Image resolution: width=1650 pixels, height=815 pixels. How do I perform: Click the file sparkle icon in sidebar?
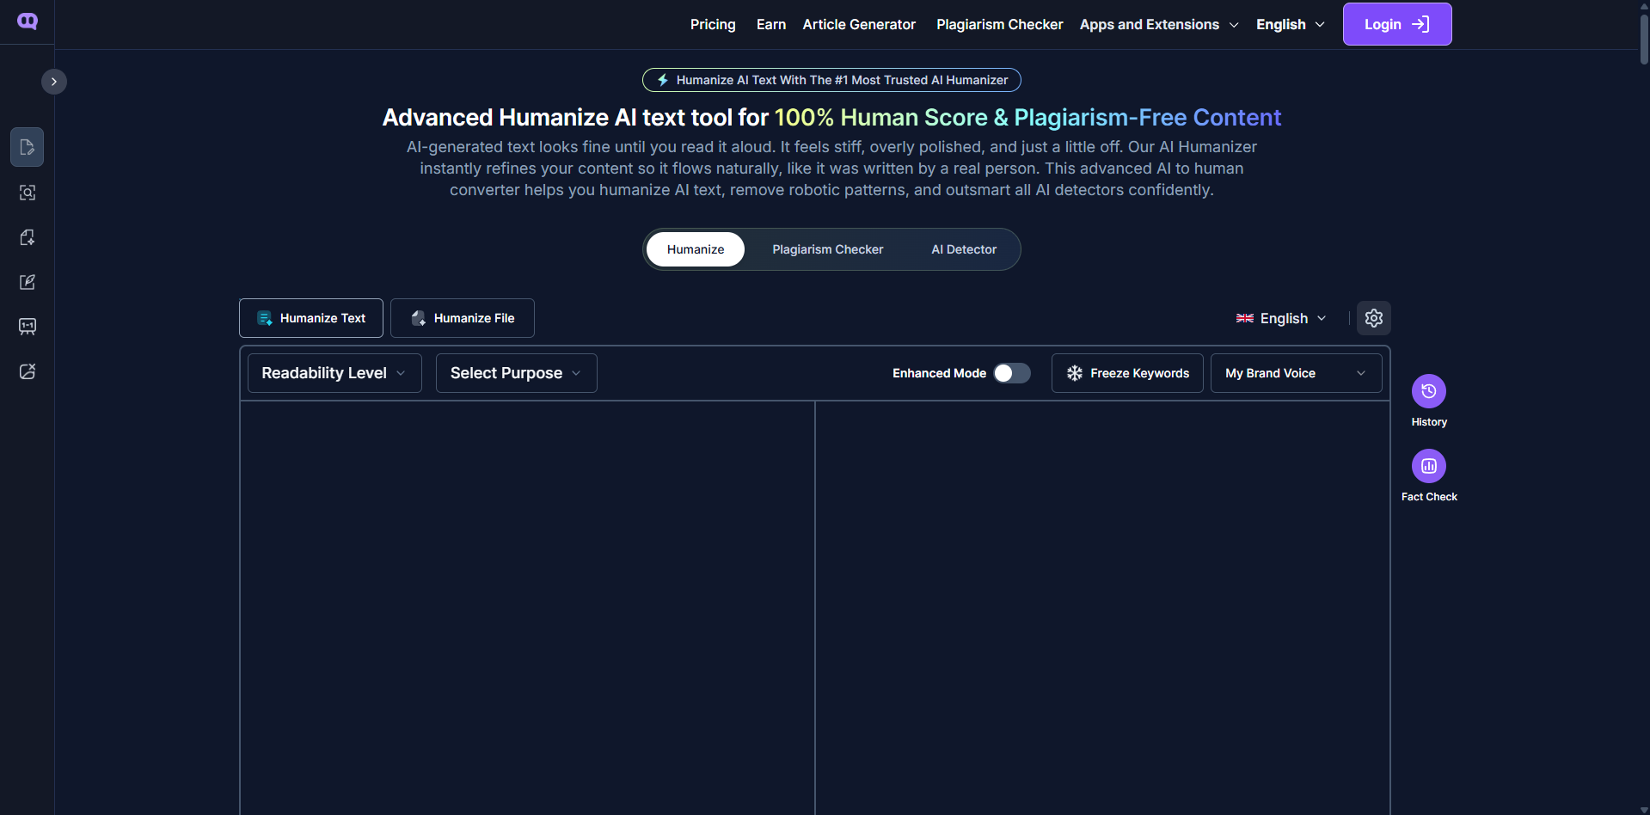click(x=28, y=237)
